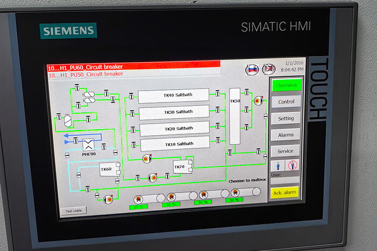Tap the inlet valve left of TK30 Saltbath
The height and width of the screenshot is (251, 377).
pos(132,113)
